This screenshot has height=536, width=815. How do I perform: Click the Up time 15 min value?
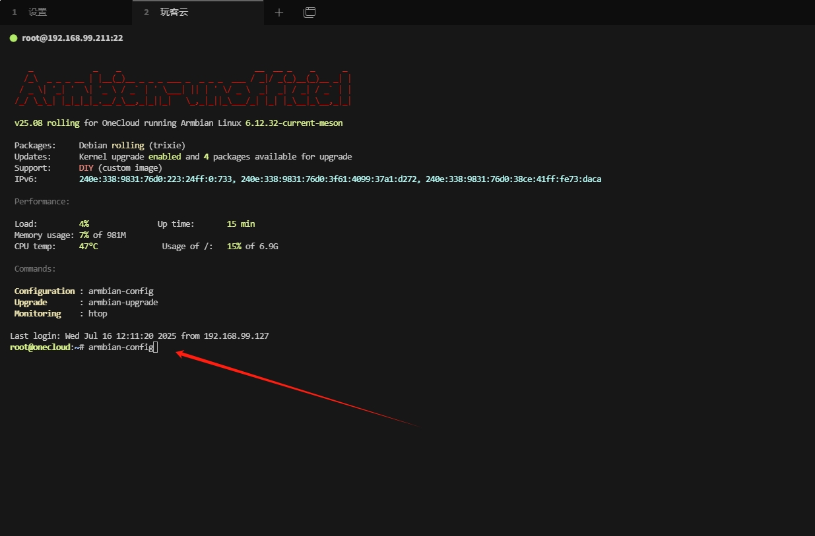coord(241,223)
